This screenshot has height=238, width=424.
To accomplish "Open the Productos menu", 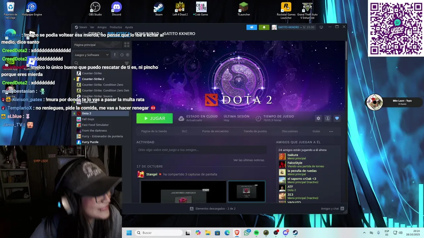I will (x=116, y=27).
